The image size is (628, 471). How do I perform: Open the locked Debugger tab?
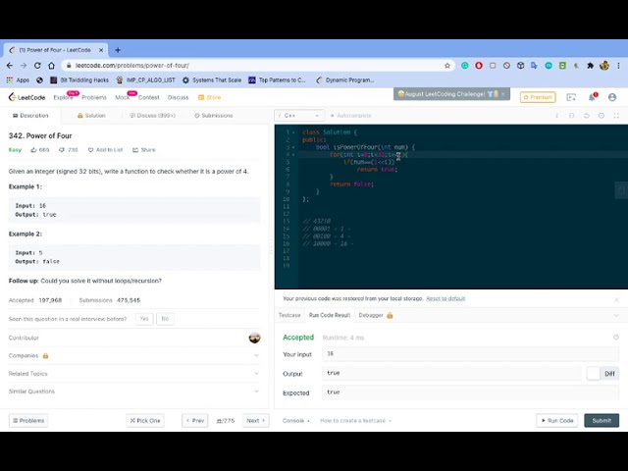pos(376,315)
